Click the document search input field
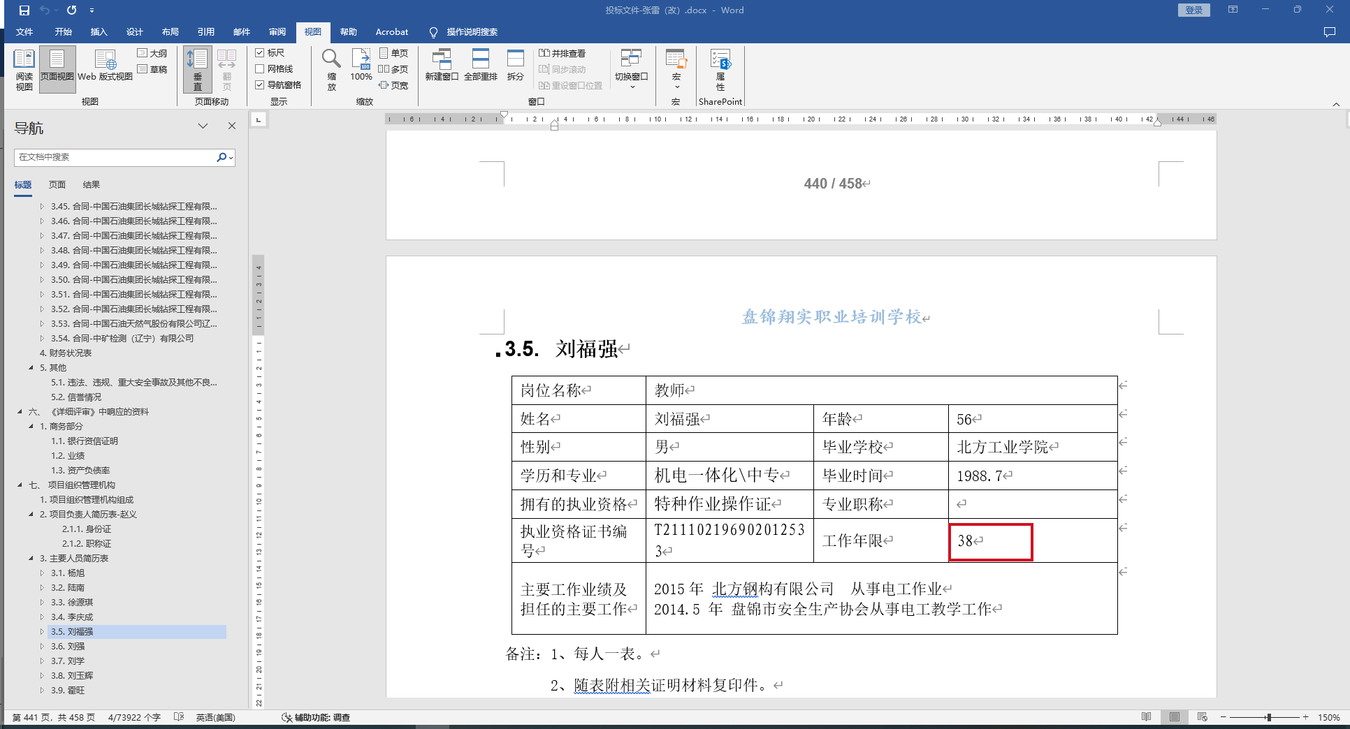The image size is (1350, 729). (115, 157)
